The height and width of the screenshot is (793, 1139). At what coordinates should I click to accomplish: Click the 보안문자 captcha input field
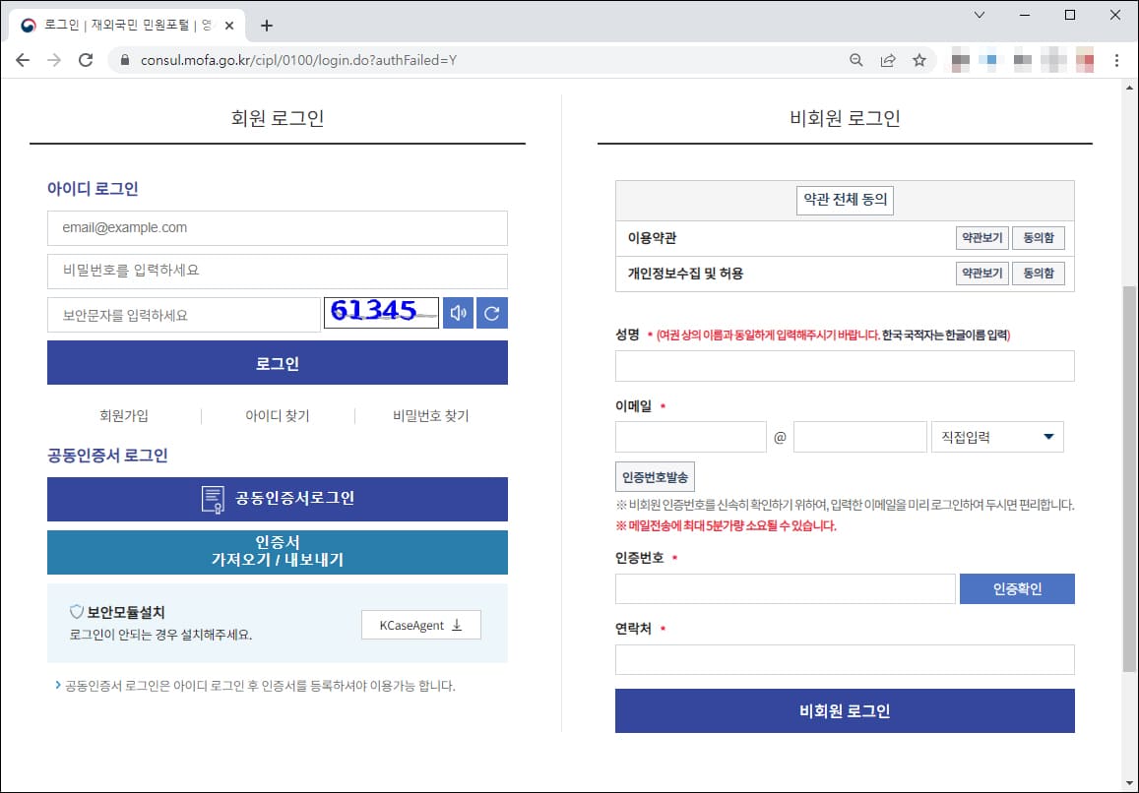pos(183,313)
